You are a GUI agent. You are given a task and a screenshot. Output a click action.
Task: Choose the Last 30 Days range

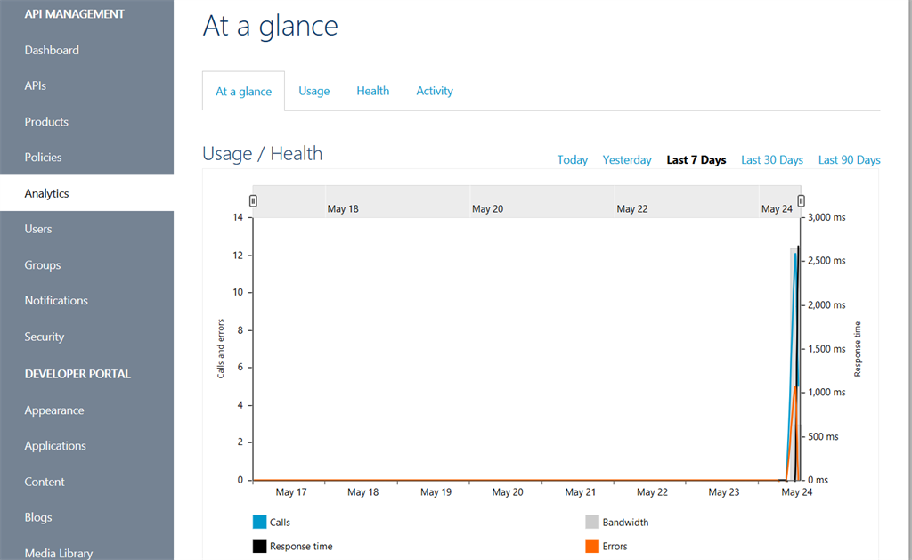click(771, 160)
